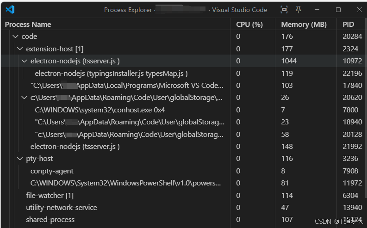Select the utility-network-service process row

[x=183, y=208]
